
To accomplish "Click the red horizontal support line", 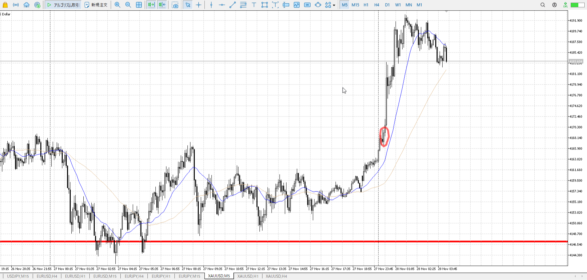I will pyautogui.click(x=267, y=241).
